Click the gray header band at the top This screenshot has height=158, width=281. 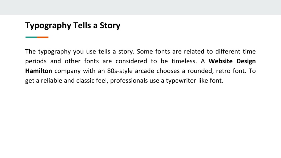(x=140, y=7)
